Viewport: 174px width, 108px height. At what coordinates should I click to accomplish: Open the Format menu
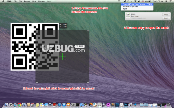point(27,1)
